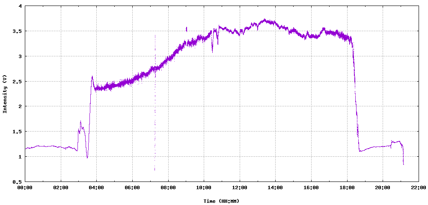Image resolution: width=428 pixels, height=205 pixels.
Task: Click the x-axis label 12:00
Action: pos(240,187)
